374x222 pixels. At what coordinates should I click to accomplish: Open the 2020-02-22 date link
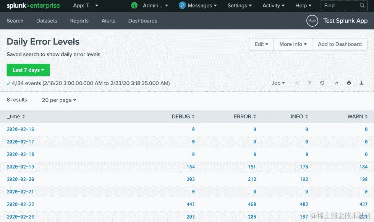pyautogui.click(x=20, y=204)
